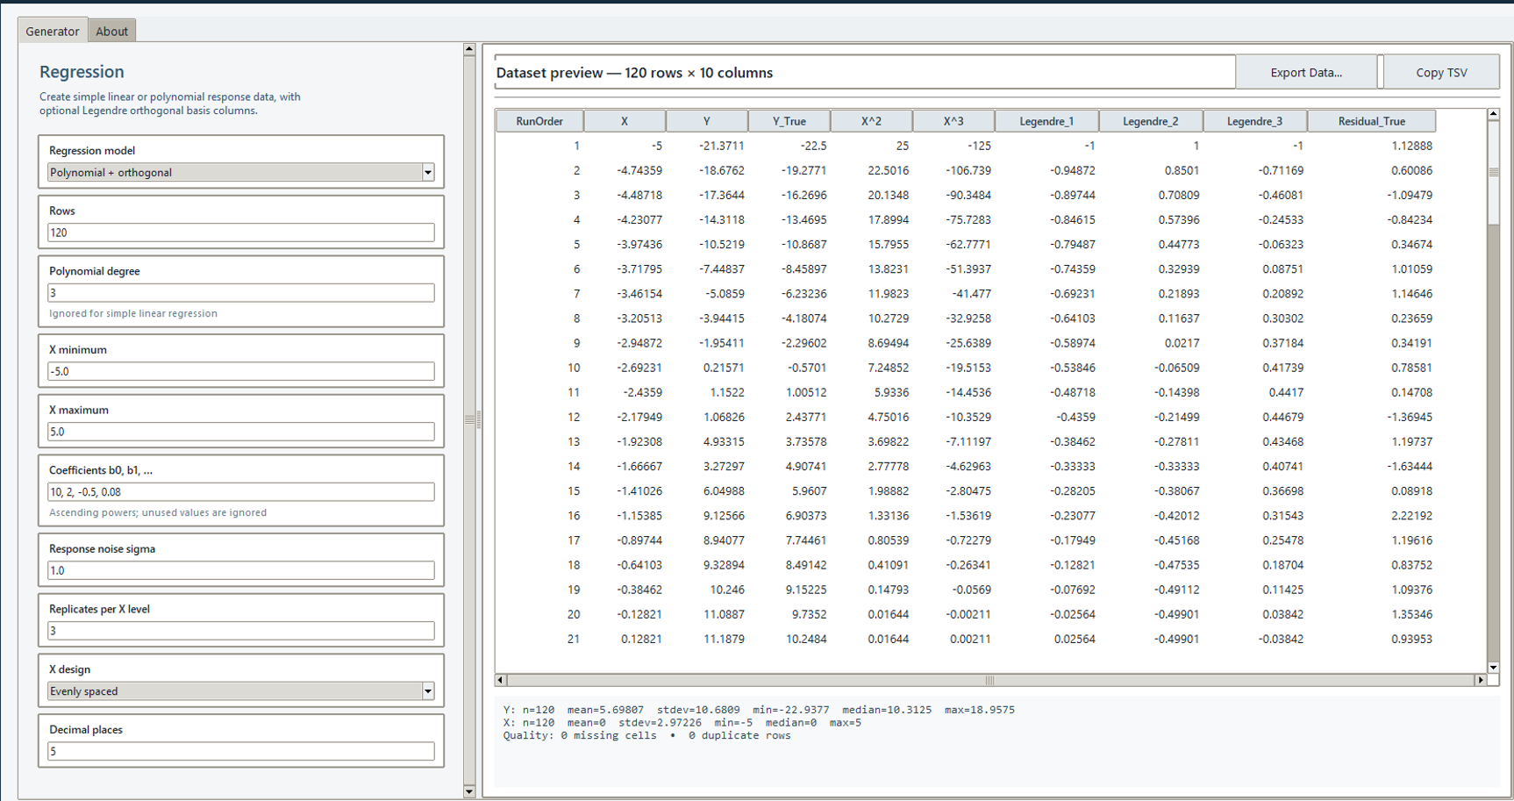Click the Decimal places field
The height and width of the screenshot is (801, 1514).
(241, 751)
